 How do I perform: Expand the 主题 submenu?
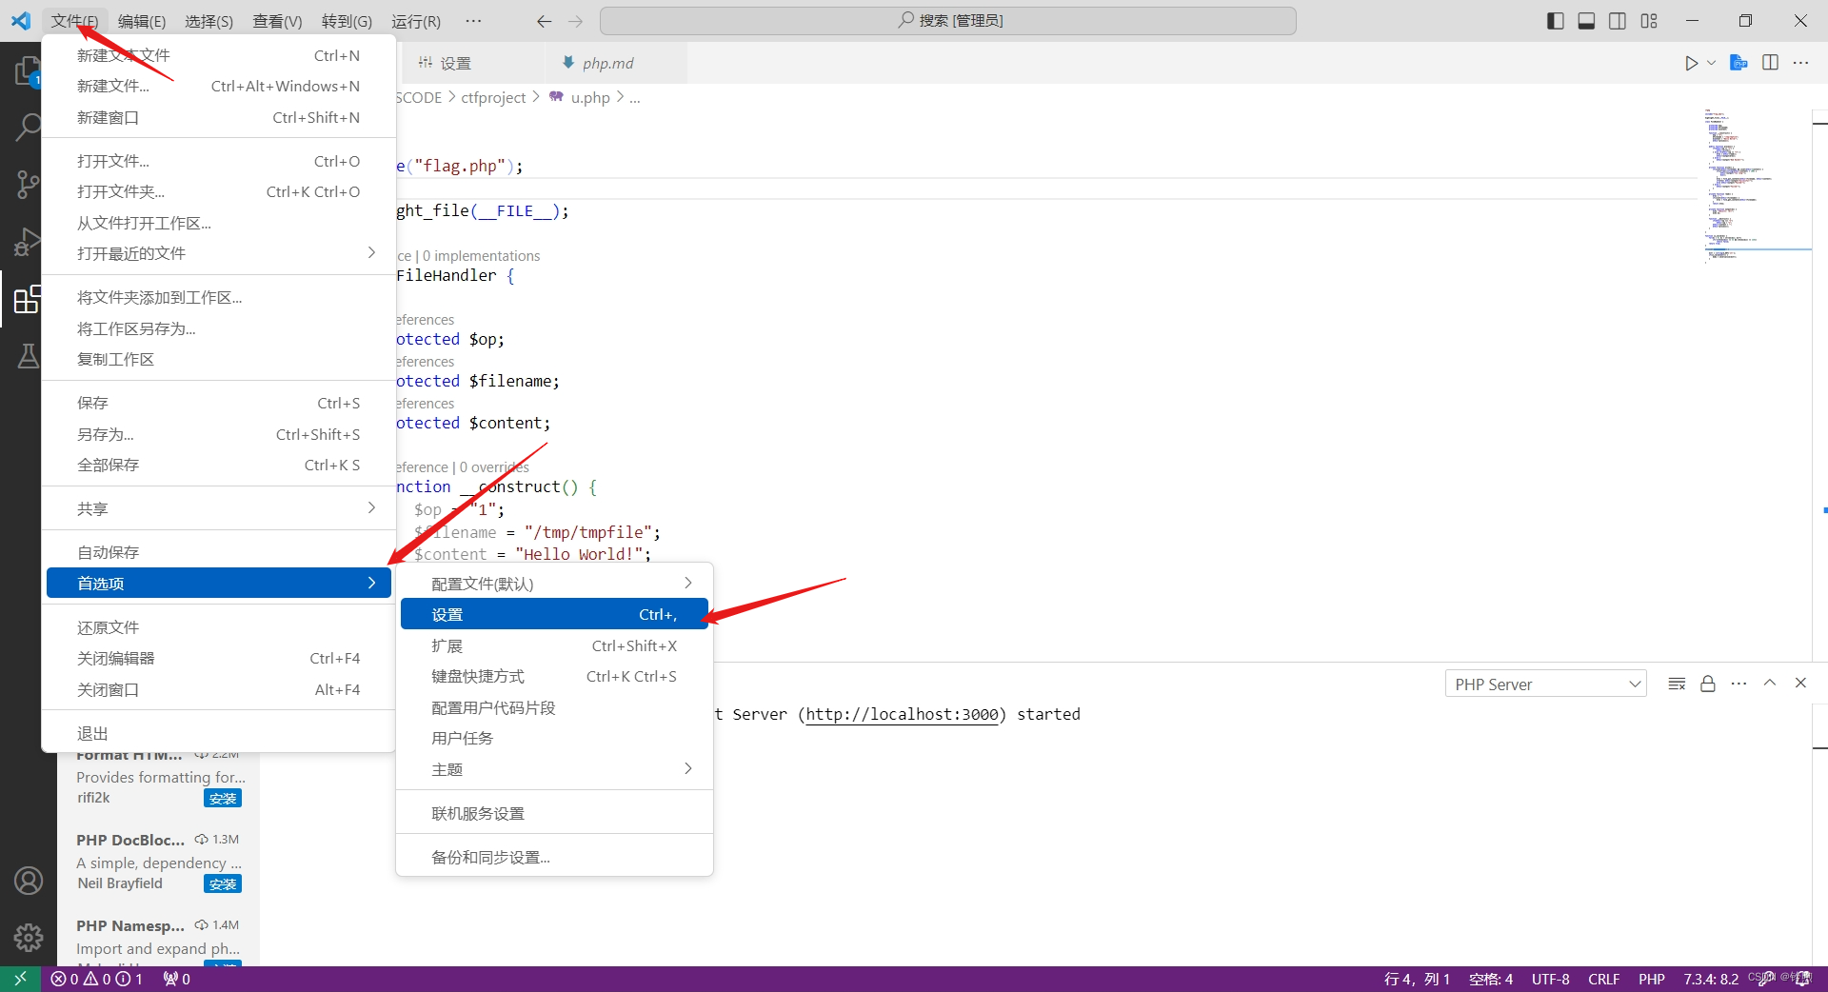554,768
